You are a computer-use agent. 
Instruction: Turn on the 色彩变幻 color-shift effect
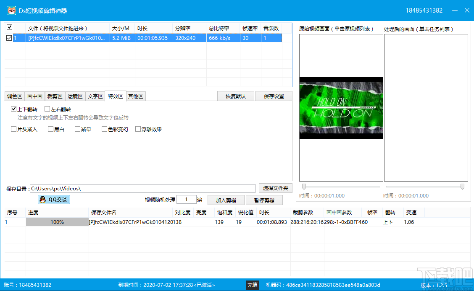coord(103,129)
